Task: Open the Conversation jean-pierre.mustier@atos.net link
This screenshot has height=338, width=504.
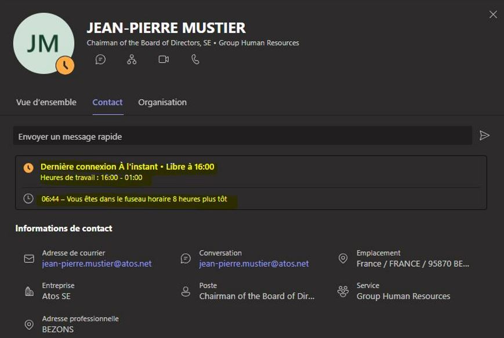Action: tap(254, 264)
